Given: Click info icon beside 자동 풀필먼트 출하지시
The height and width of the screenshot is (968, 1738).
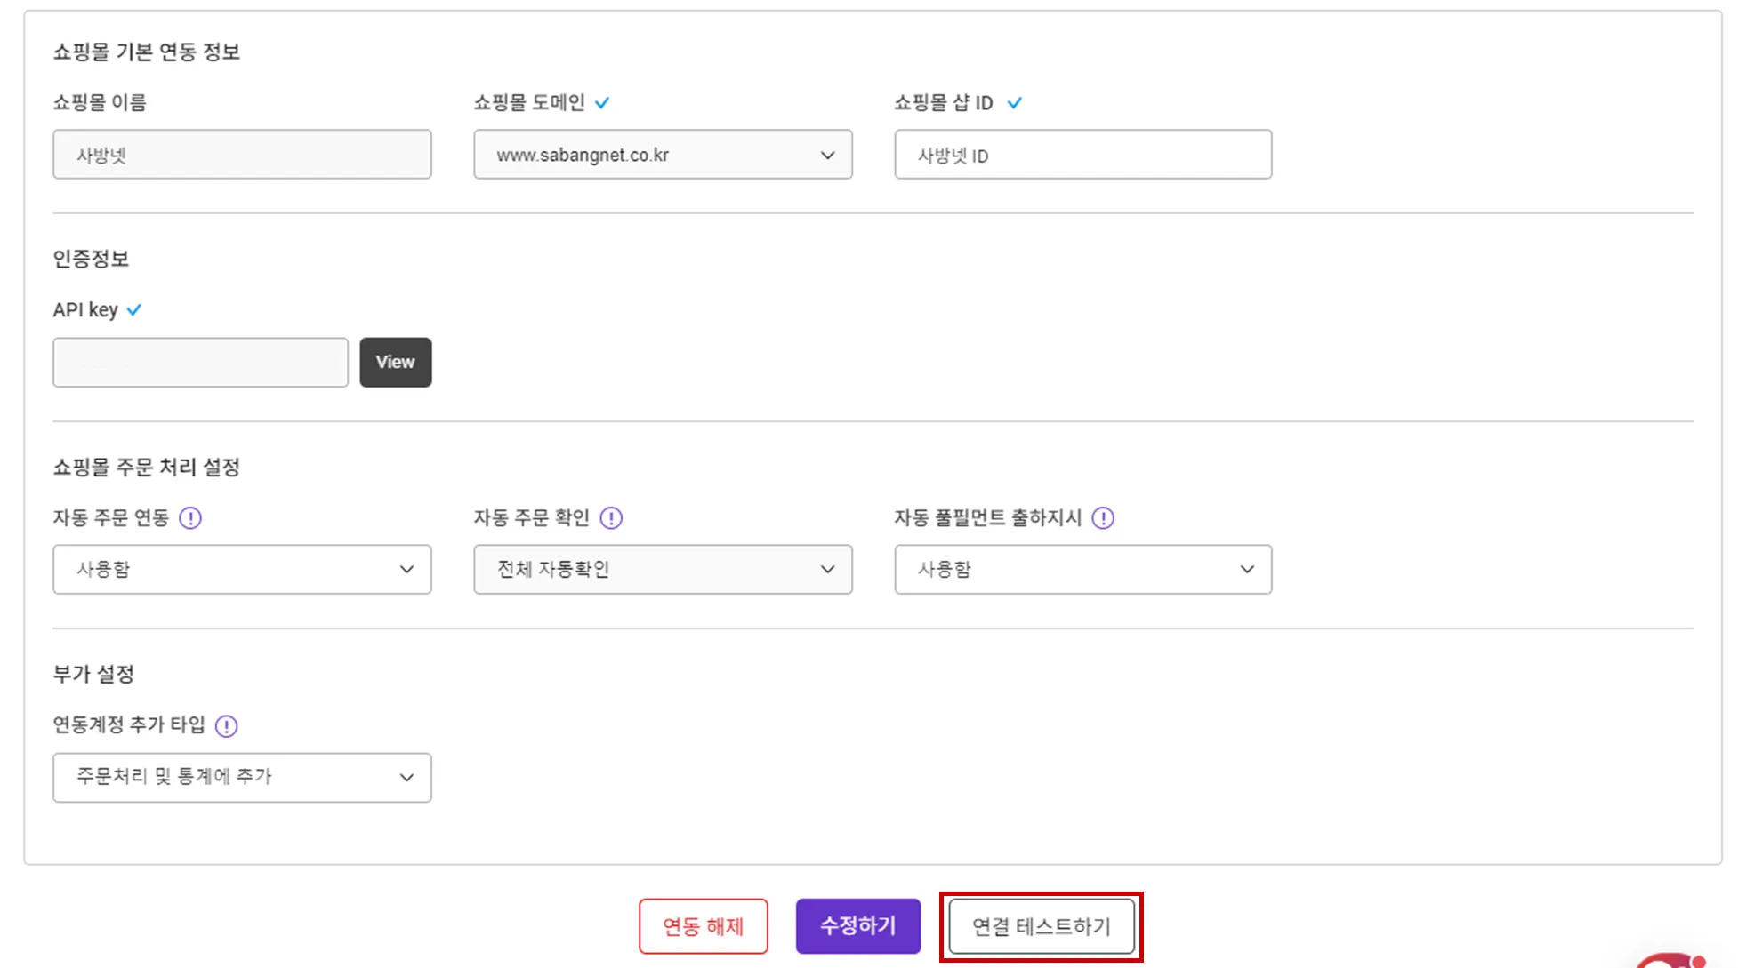Looking at the screenshot, I should (1103, 518).
